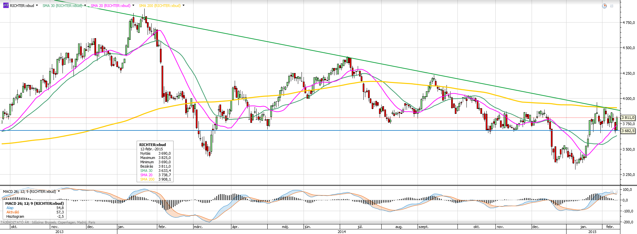The image size is (637, 234).
Task: Click the 2013 year label on time axis
Action: tap(59, 232)
